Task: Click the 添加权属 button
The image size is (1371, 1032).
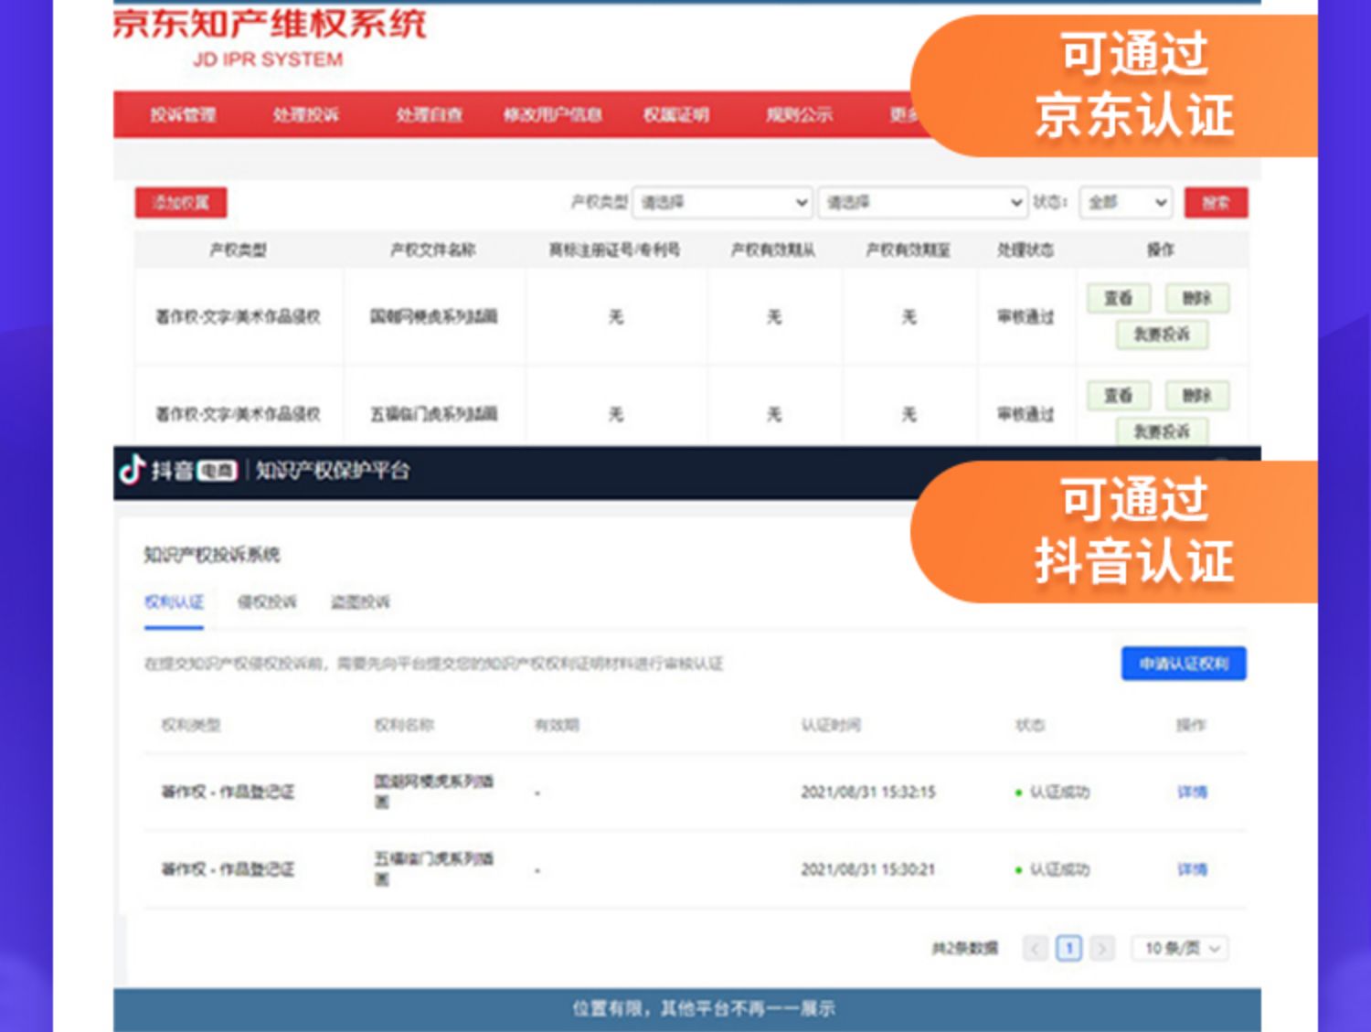Action: pyautogui.click(x=181, y=203)
